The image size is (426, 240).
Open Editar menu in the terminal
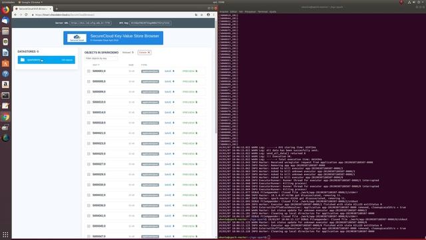coord(234,12)
